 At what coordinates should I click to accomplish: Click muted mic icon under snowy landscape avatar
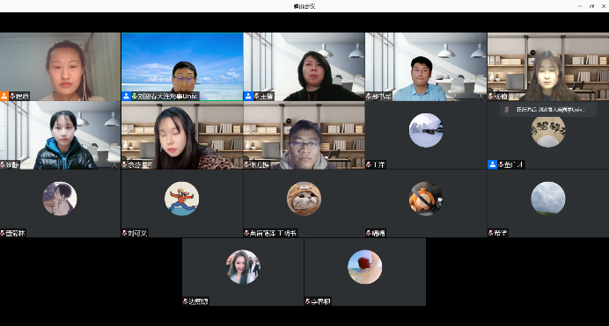point(368,164)
